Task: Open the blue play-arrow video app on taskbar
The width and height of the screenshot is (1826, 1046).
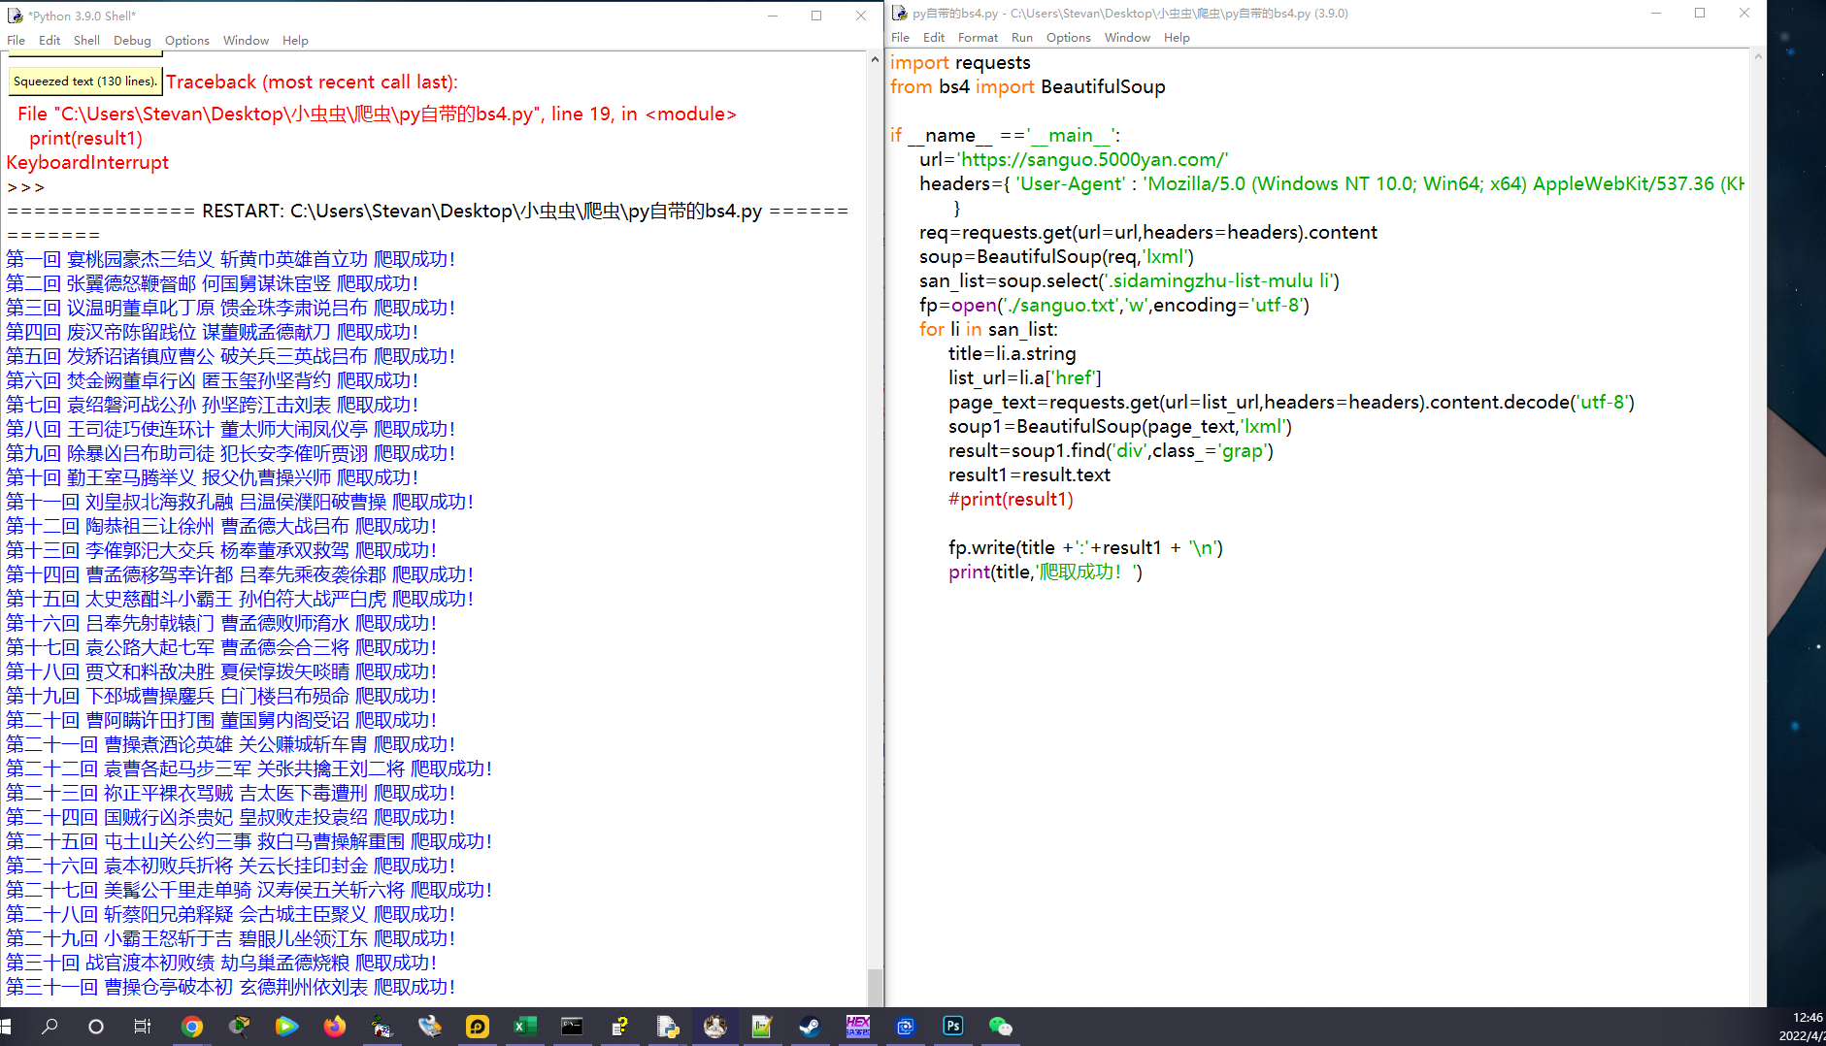Action: (287, 1026)
